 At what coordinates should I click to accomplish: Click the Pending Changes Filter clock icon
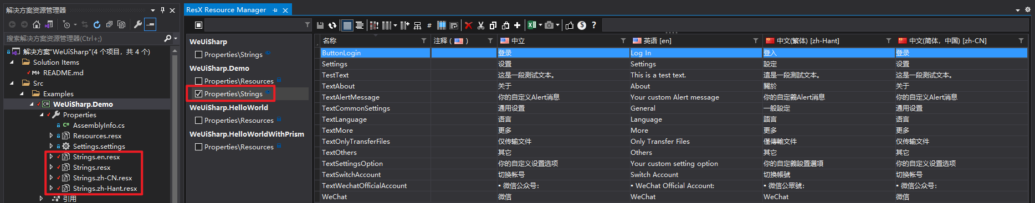point(66,24)
